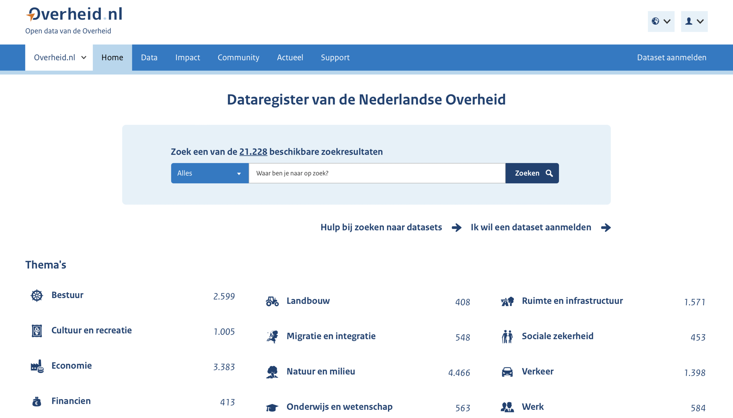Open the user account dropdown
Image resolution: width=733 pixels, height=418 pixels.
click(694, 21)
